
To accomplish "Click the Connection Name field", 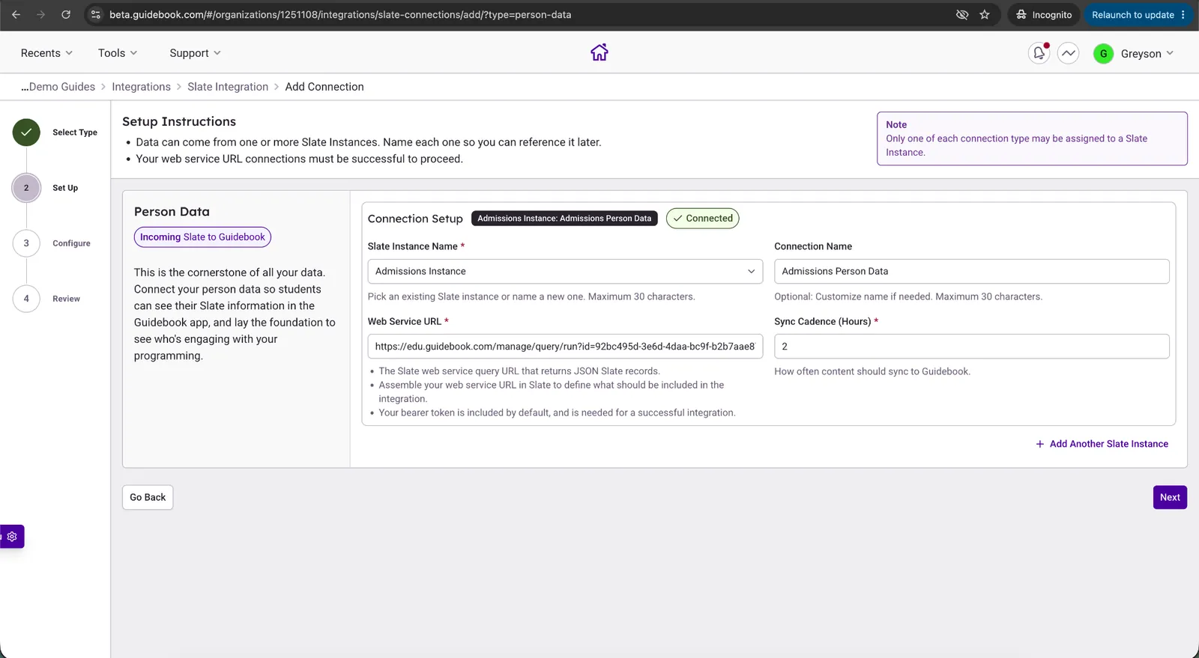I will pyautogui.click(x=971, y=271).
